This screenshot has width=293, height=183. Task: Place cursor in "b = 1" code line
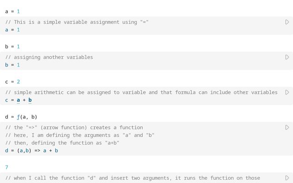[x=12, y=65]
